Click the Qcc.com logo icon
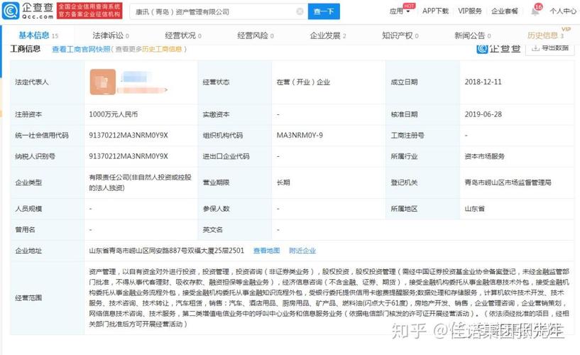580x355 pixels. (11, 11)
